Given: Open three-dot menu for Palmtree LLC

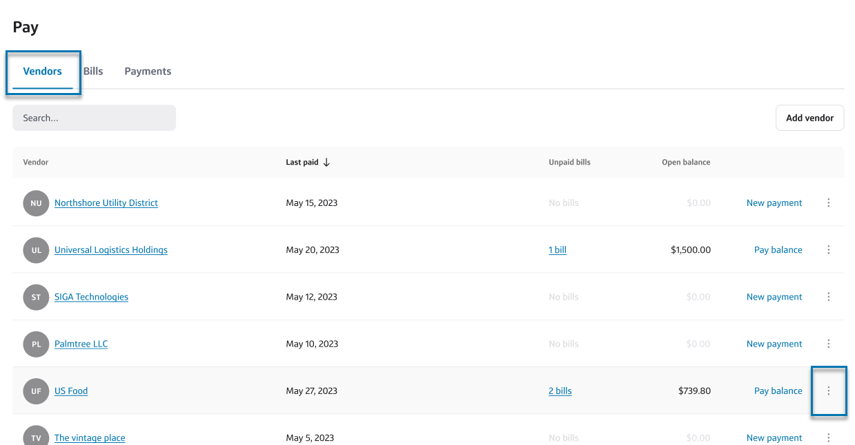Looking at the screenshot, I should pos(828,344).
